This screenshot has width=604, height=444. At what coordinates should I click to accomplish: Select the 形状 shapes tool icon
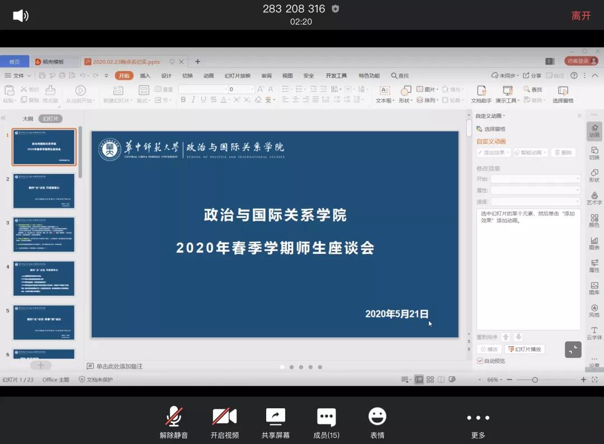point(404,91)
